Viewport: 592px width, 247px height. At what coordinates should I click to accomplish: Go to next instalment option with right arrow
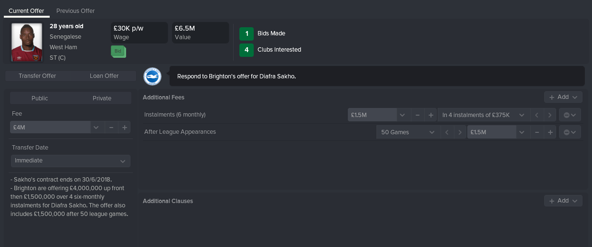click(550, 115)
